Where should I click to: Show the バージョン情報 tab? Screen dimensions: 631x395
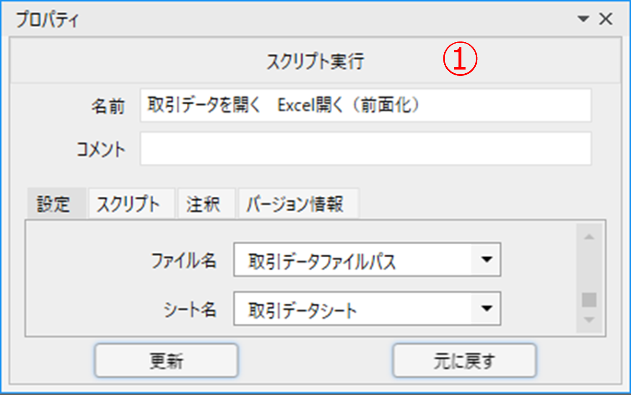[x=295, y=204]
